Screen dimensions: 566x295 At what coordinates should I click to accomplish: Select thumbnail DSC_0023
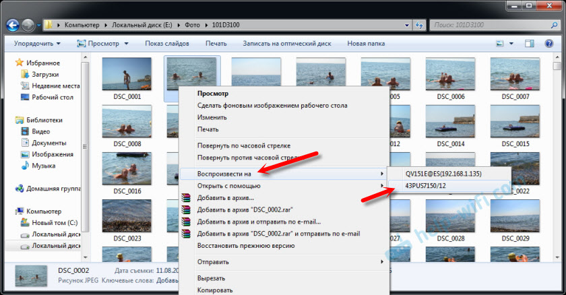coord(127,216)
